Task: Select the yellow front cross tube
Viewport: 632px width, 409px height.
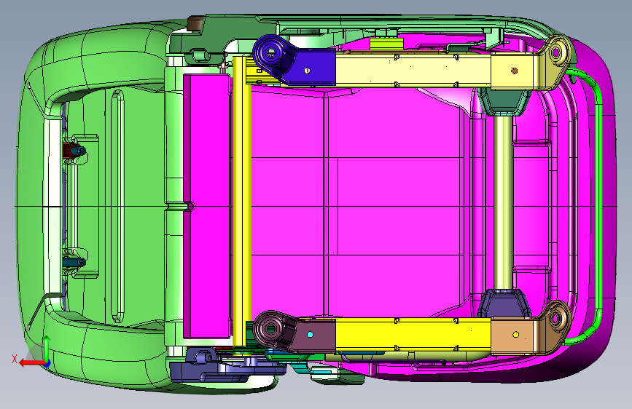Action: [242, 202]
